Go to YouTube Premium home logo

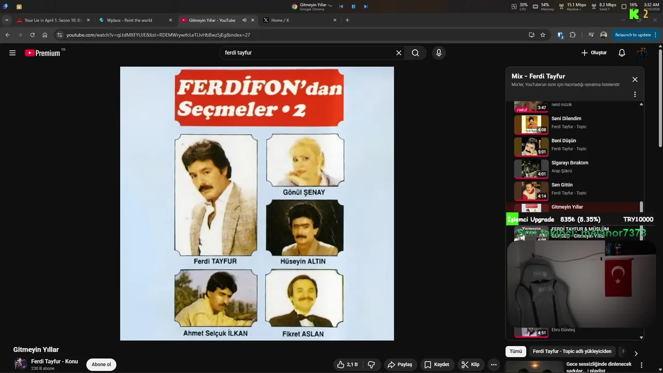point(43,53)
